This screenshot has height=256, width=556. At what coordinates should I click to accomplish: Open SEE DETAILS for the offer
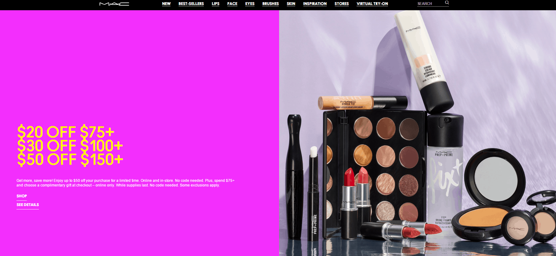coord(28,205)
